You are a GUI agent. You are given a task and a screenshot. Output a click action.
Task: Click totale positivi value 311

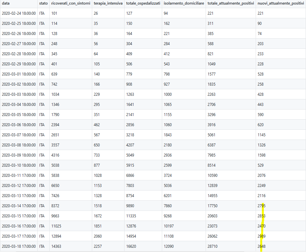pos(211,24)
